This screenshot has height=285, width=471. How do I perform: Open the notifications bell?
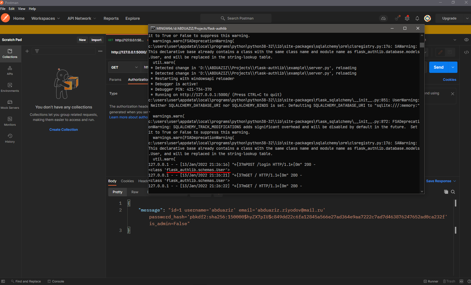tap(417, 18)
